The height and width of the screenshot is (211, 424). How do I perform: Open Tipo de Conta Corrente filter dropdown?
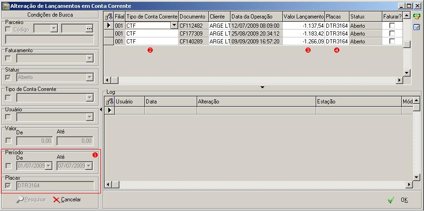pyautogui.click(x=89, y=98)
